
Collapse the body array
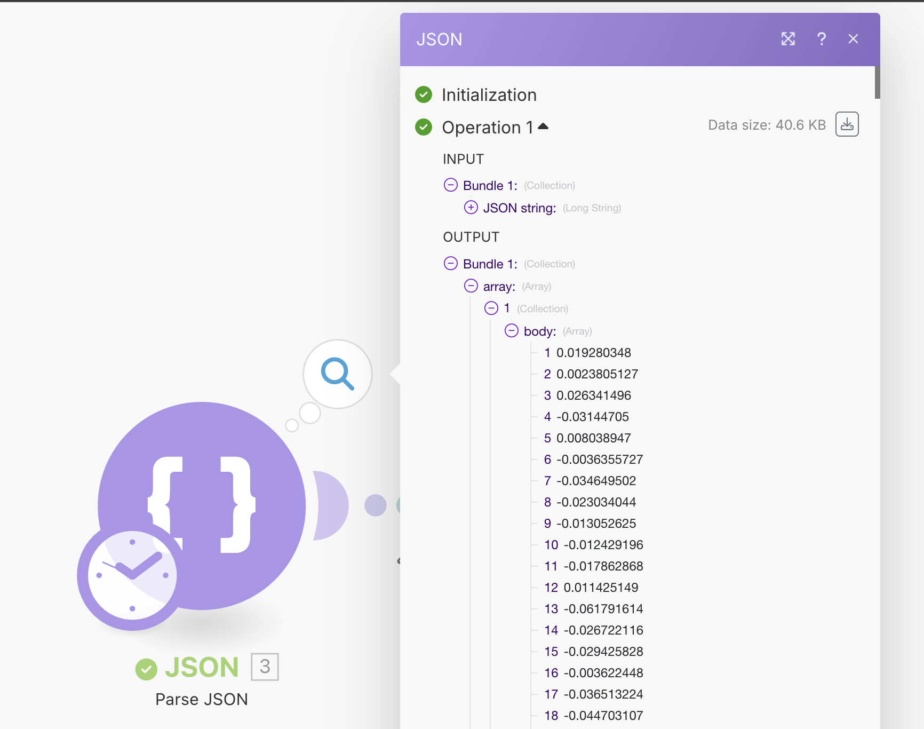[511, 331]
